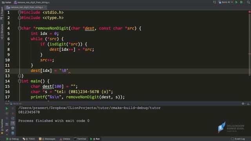Click the executable path in the Run output
The image size is (251, 141).
pos(89,108)
